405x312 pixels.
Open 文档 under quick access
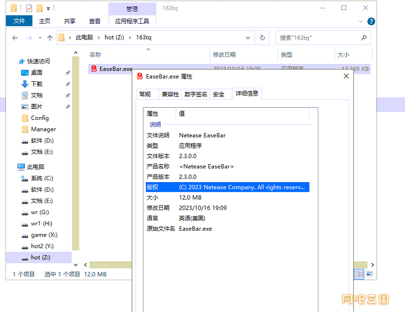click(37, 96)
